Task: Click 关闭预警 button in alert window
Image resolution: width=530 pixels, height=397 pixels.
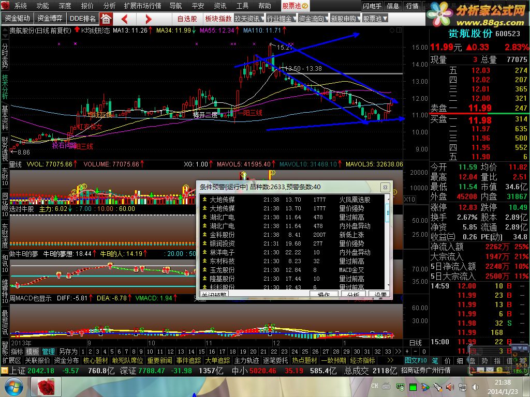Action: 214,294
